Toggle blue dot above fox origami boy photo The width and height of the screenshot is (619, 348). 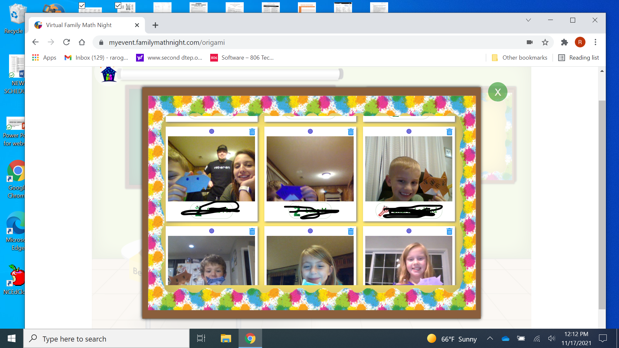point(409,131)
